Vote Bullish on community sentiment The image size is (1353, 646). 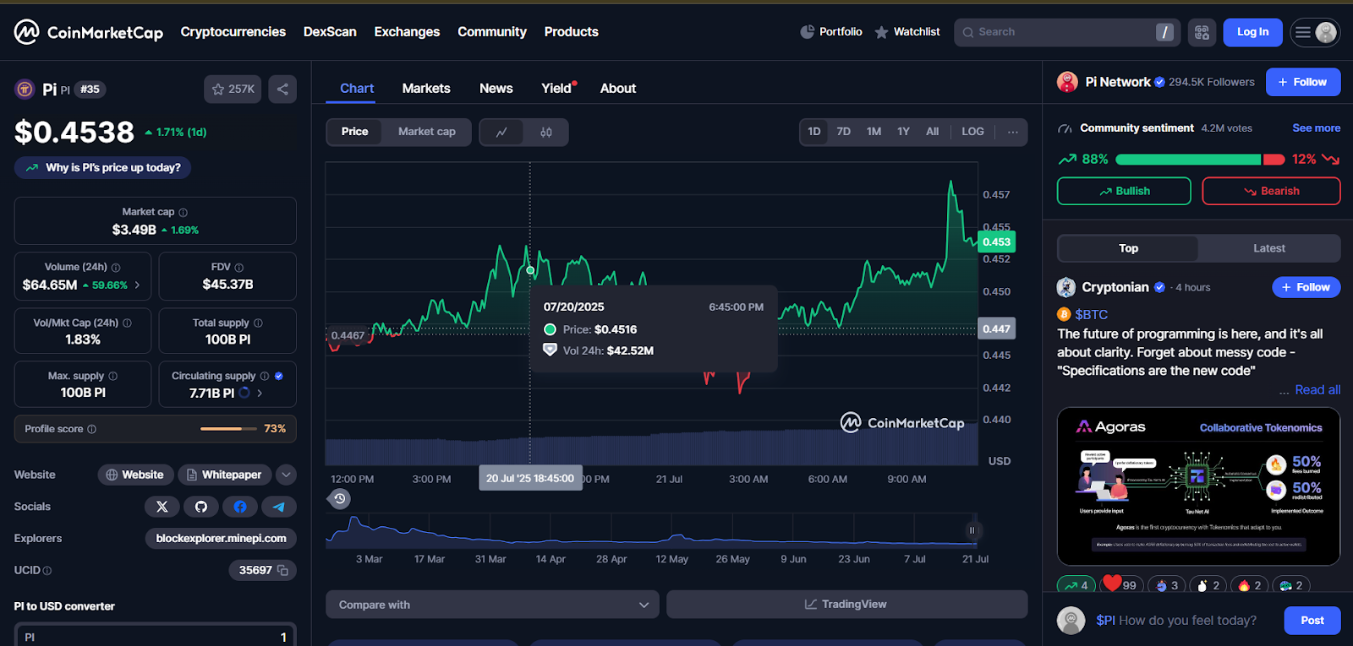point(1124,191)
